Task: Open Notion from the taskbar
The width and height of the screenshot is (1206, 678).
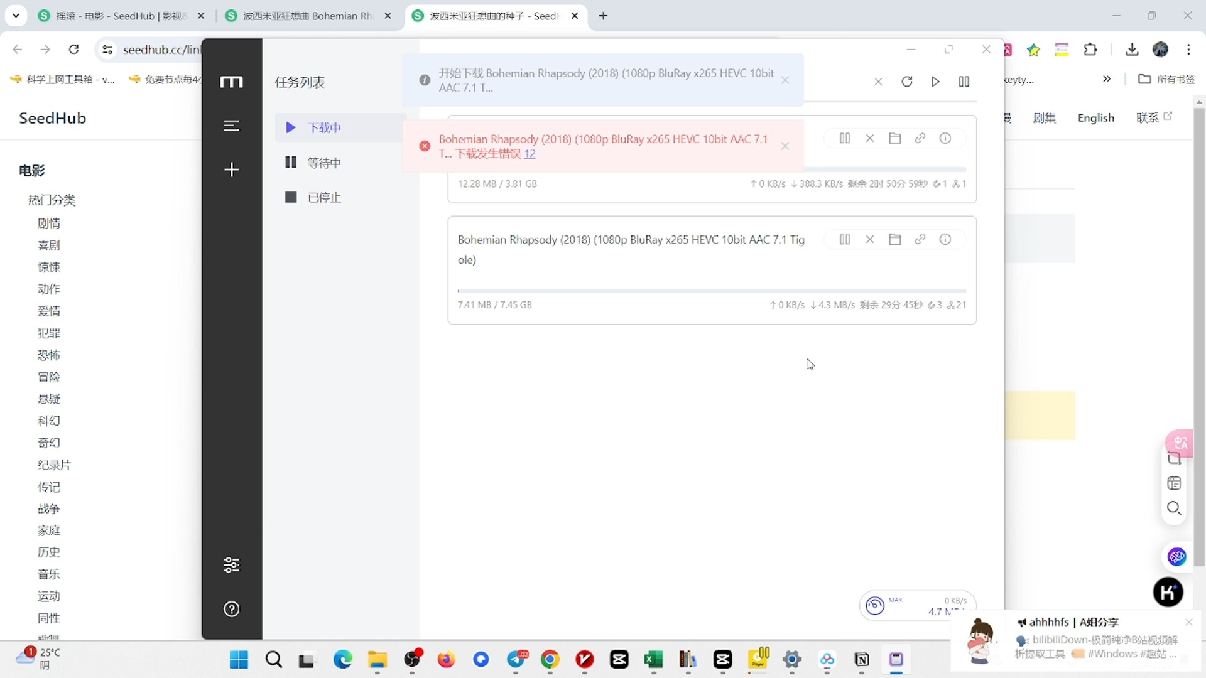Action: (862, 660)
